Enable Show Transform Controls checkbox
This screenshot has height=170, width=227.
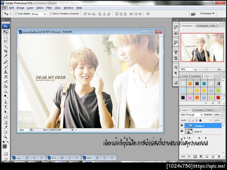pyautogui.click(x=51, y=14)
